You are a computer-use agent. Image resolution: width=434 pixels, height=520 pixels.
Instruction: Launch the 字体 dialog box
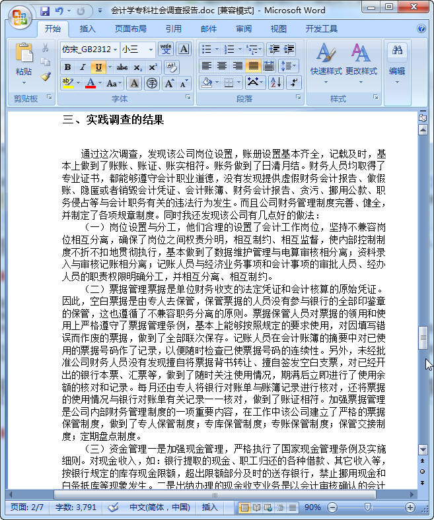[x=188, y=97]
